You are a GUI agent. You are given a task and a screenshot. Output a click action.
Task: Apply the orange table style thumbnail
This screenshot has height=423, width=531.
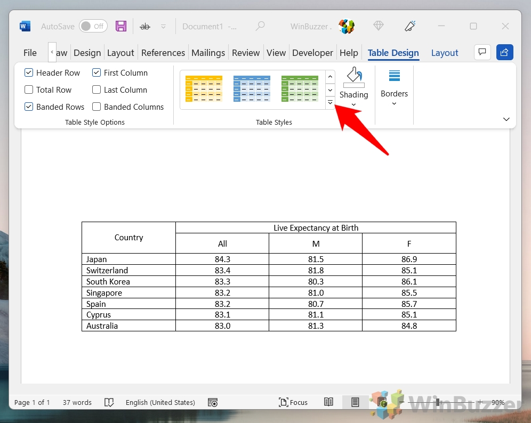[204, 89]
